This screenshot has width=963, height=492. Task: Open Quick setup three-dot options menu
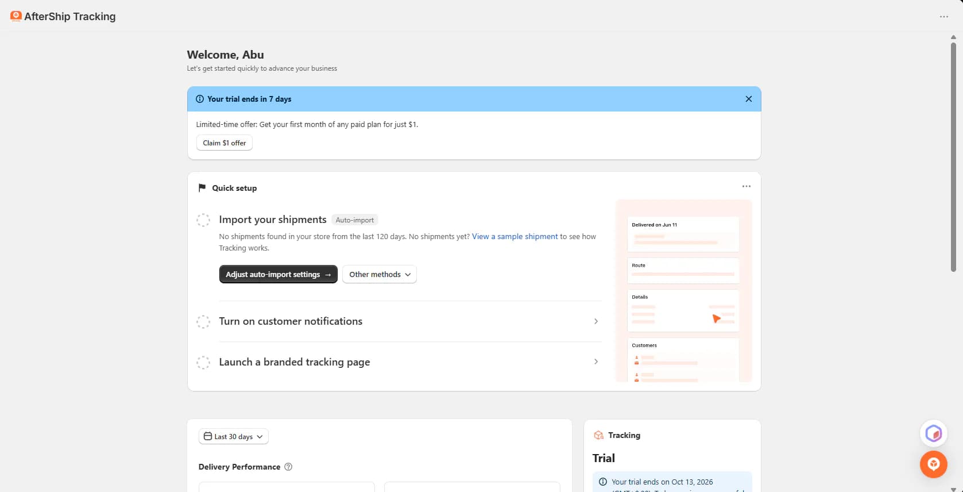point(746,186)
